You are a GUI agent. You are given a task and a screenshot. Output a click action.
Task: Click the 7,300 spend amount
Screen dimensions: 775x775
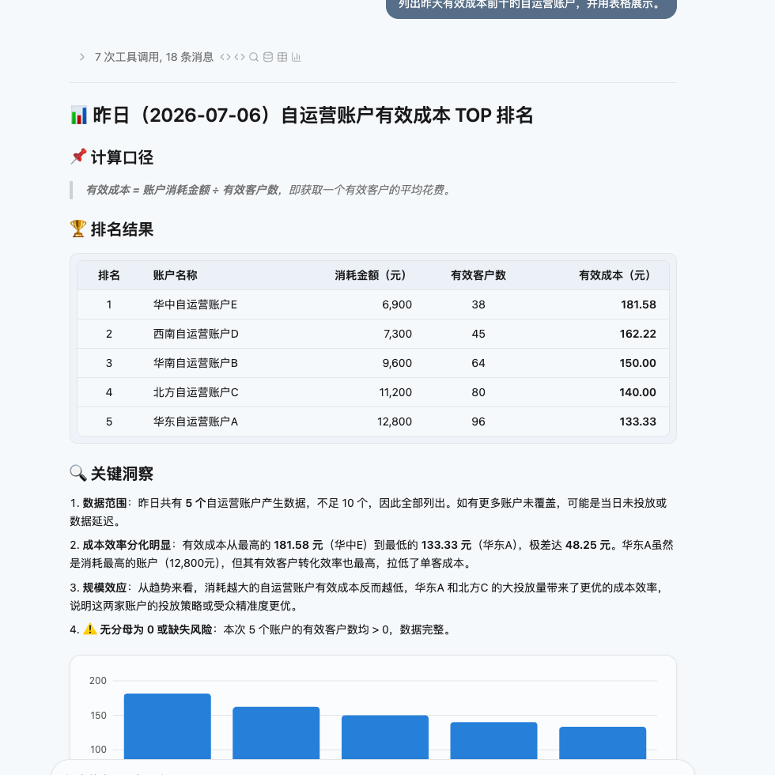point(397,334)
